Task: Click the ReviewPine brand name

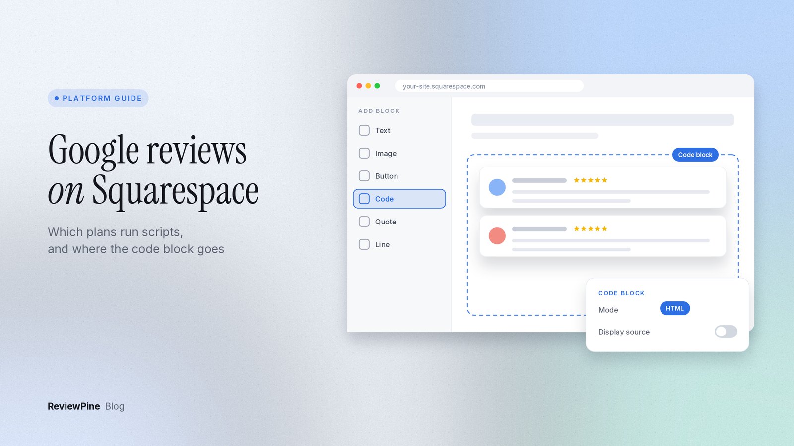Action: click(74, 406)
